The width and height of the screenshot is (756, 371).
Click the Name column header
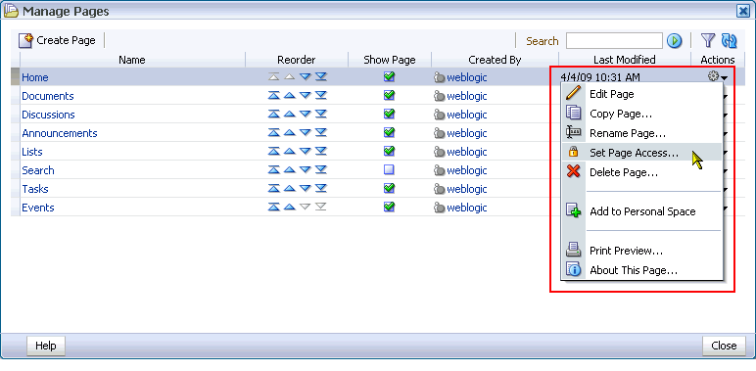(132, 60)
